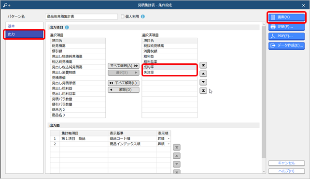Screen dimensions: 310x179
Task: Move selected item to bottom of 選択済項目
Action: (203, 90)
